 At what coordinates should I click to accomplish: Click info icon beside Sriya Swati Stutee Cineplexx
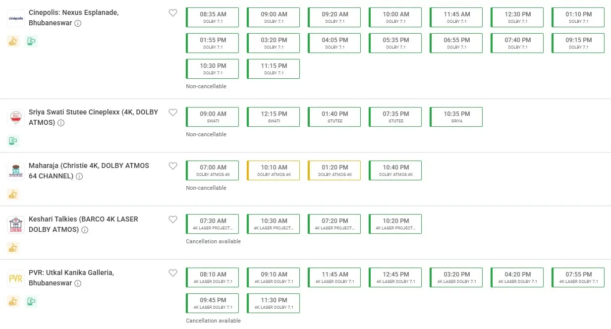tap(61, 123)
